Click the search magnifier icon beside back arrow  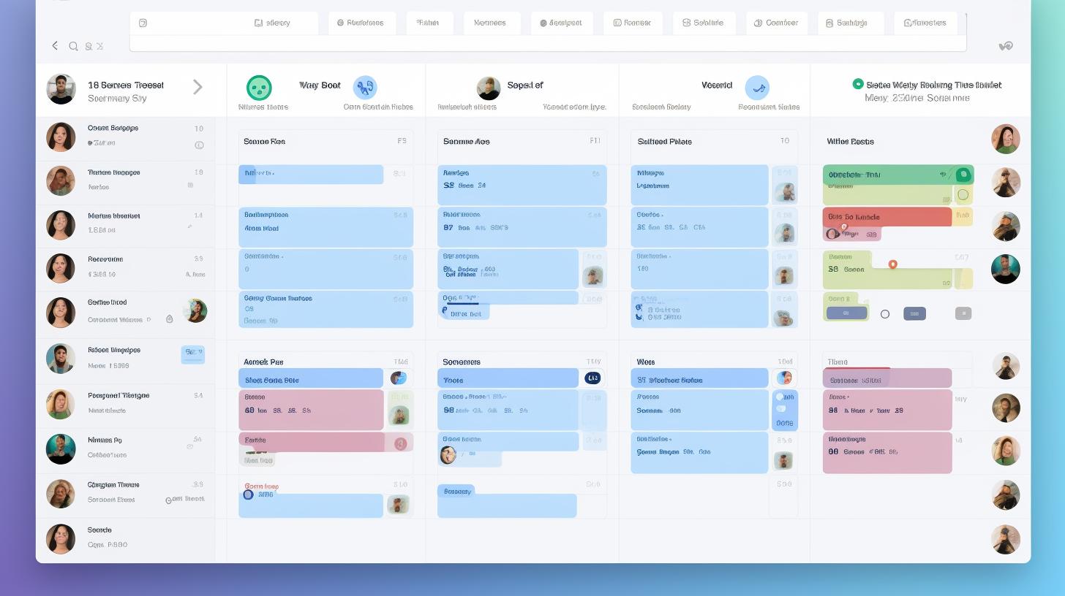pos(73,46)
